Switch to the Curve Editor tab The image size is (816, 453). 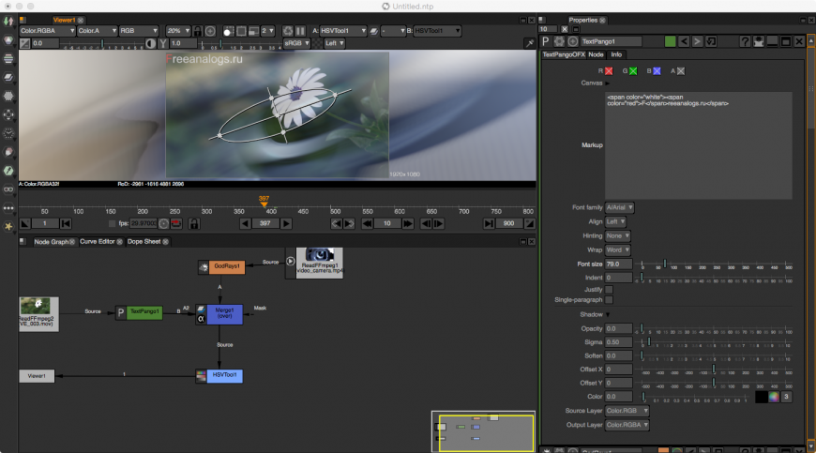(x=98, y=242)
